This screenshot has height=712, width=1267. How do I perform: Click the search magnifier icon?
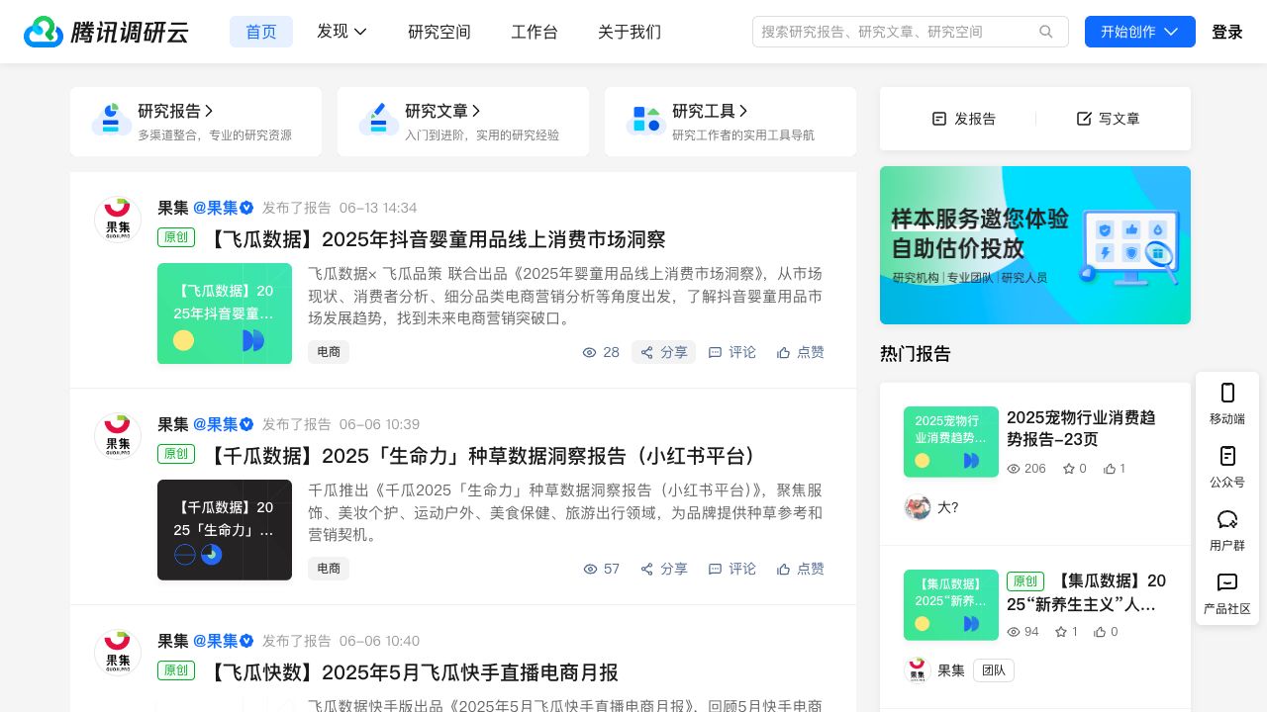(1046, 32)
